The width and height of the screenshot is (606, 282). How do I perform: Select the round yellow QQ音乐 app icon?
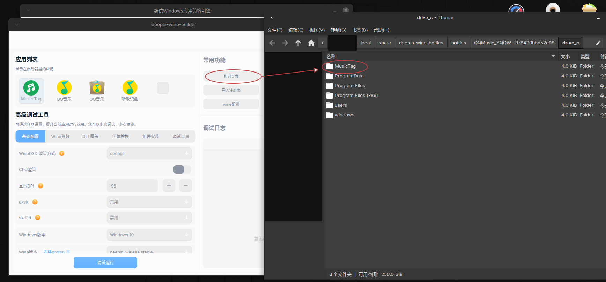click(64, 88)
